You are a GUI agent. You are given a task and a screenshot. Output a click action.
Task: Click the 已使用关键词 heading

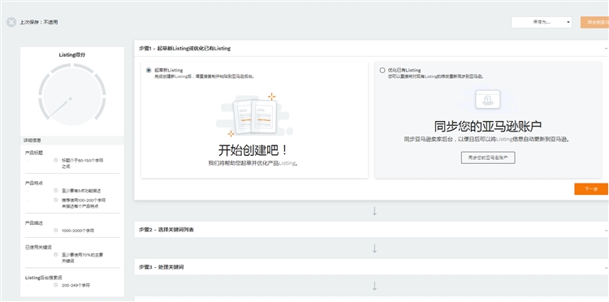(38, 248)
